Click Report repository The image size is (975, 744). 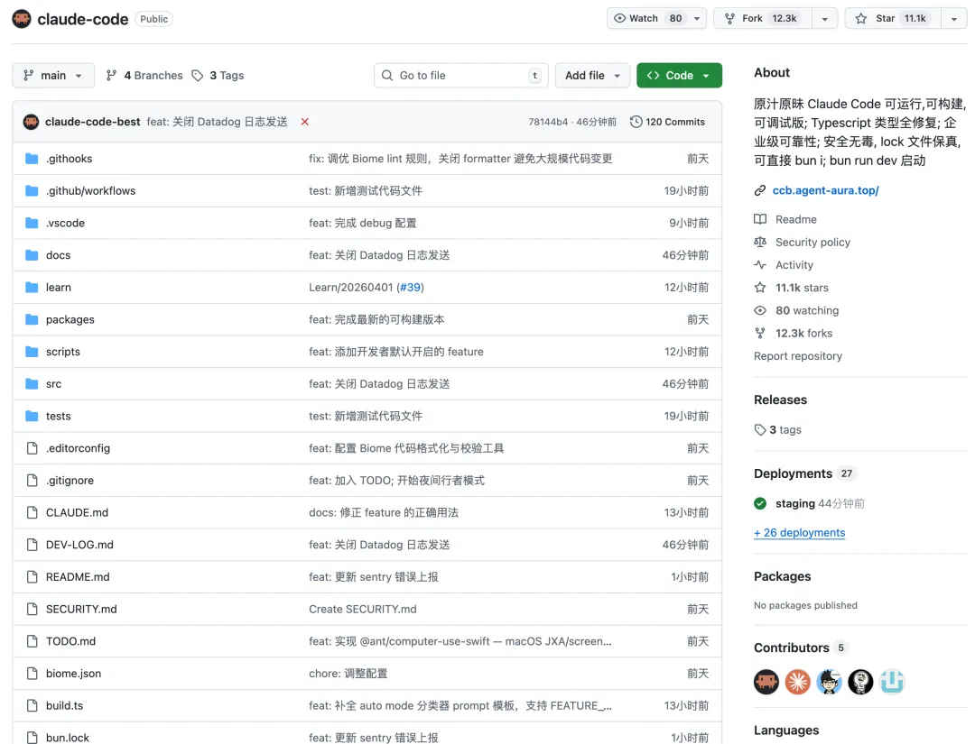click(x=798, y=356)
